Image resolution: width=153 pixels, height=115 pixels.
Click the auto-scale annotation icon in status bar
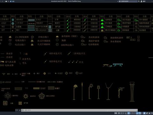pos(147,113)
